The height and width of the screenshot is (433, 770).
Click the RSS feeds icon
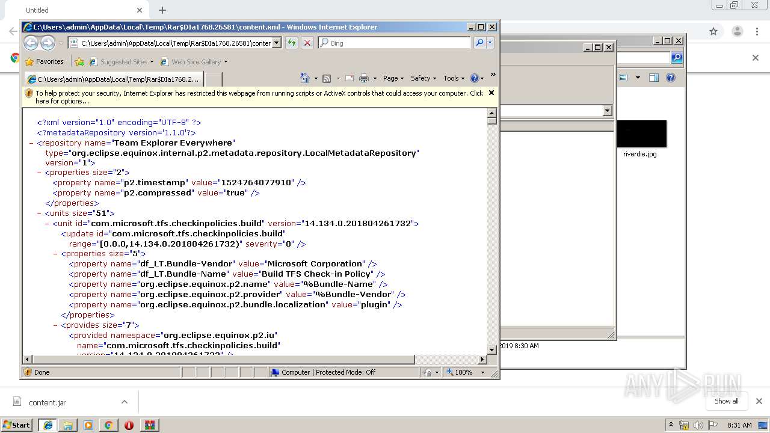click(327, 78)
